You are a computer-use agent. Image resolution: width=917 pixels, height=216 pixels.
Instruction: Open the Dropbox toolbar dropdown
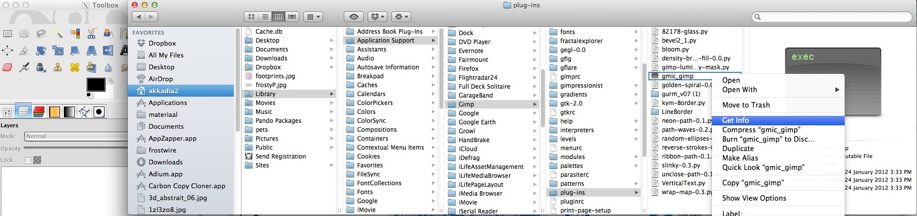coord(378,17)
